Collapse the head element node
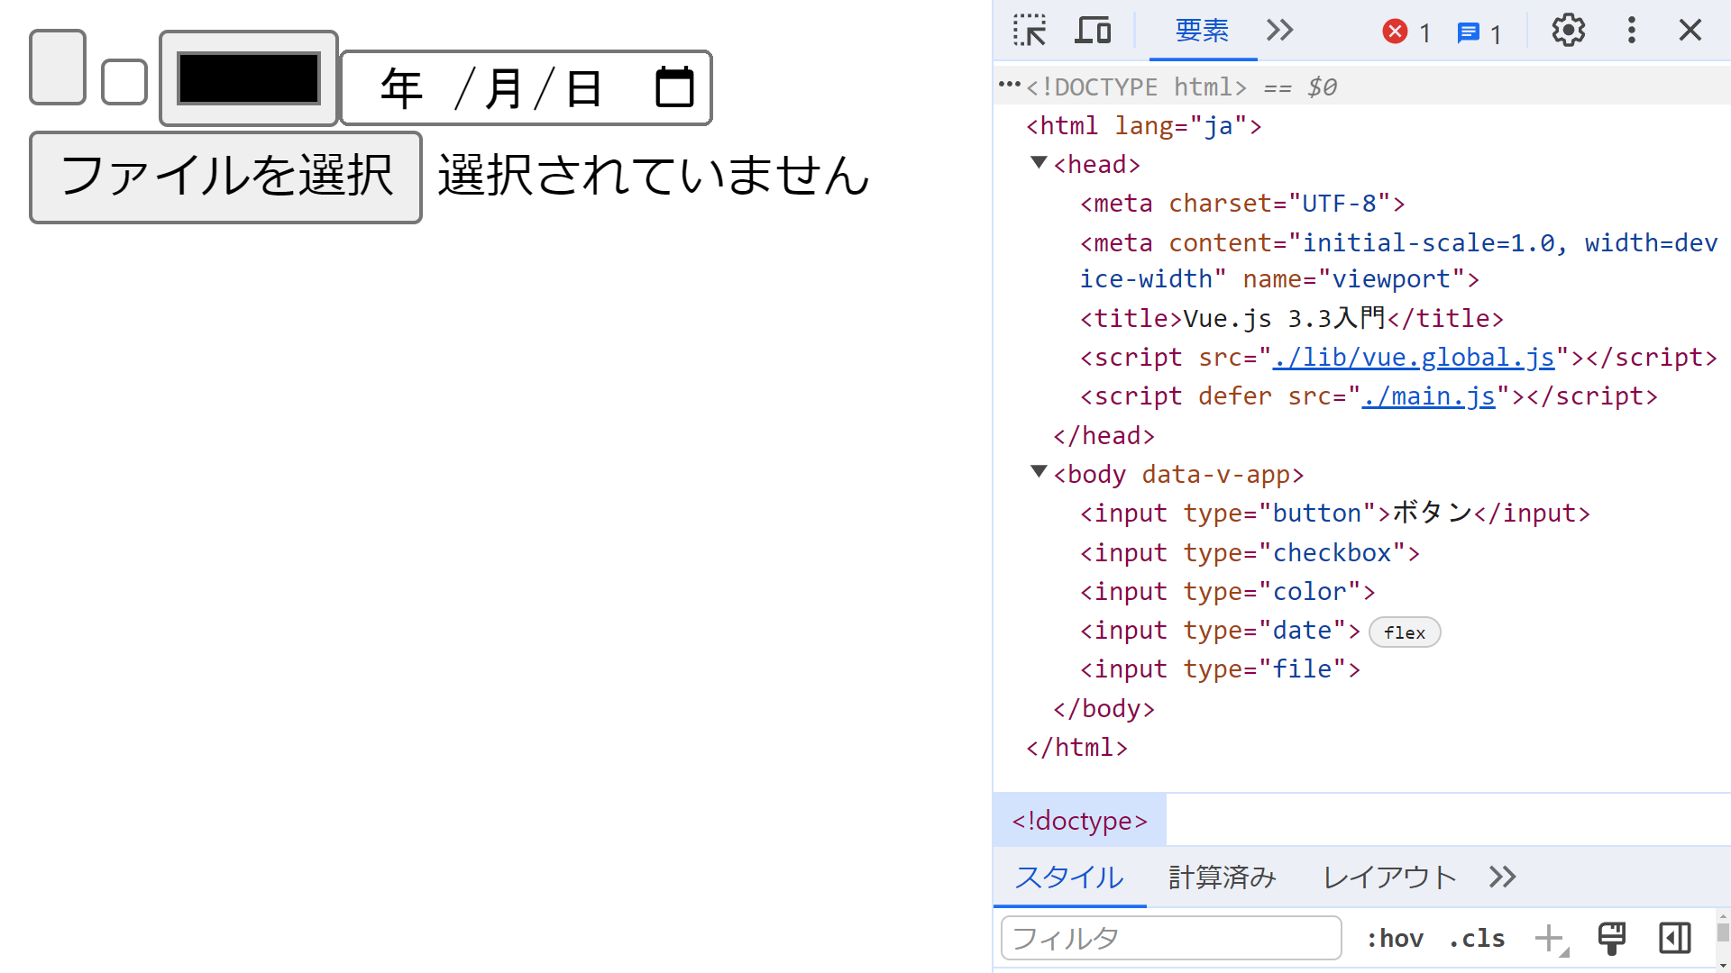This screenshot has width=1731, height=973. (x=1039, y=163)
